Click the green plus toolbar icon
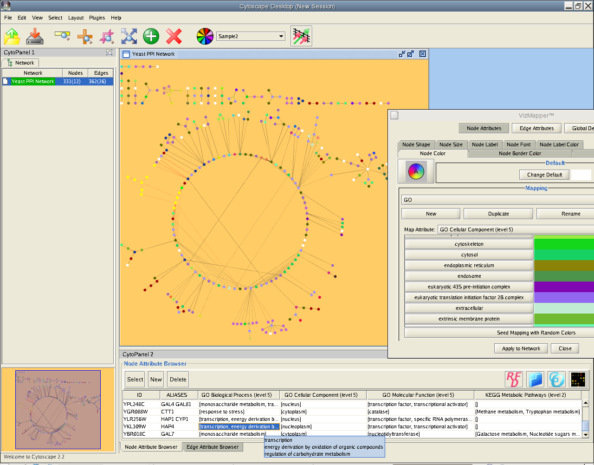Screen dimensions: 594x465 pos(151,36)
